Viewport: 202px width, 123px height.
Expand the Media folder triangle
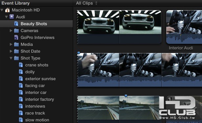pyautogui.click(x=11, y=44)
